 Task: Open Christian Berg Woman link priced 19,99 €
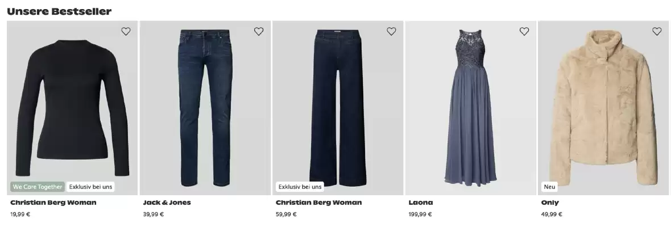click(53, 202)
